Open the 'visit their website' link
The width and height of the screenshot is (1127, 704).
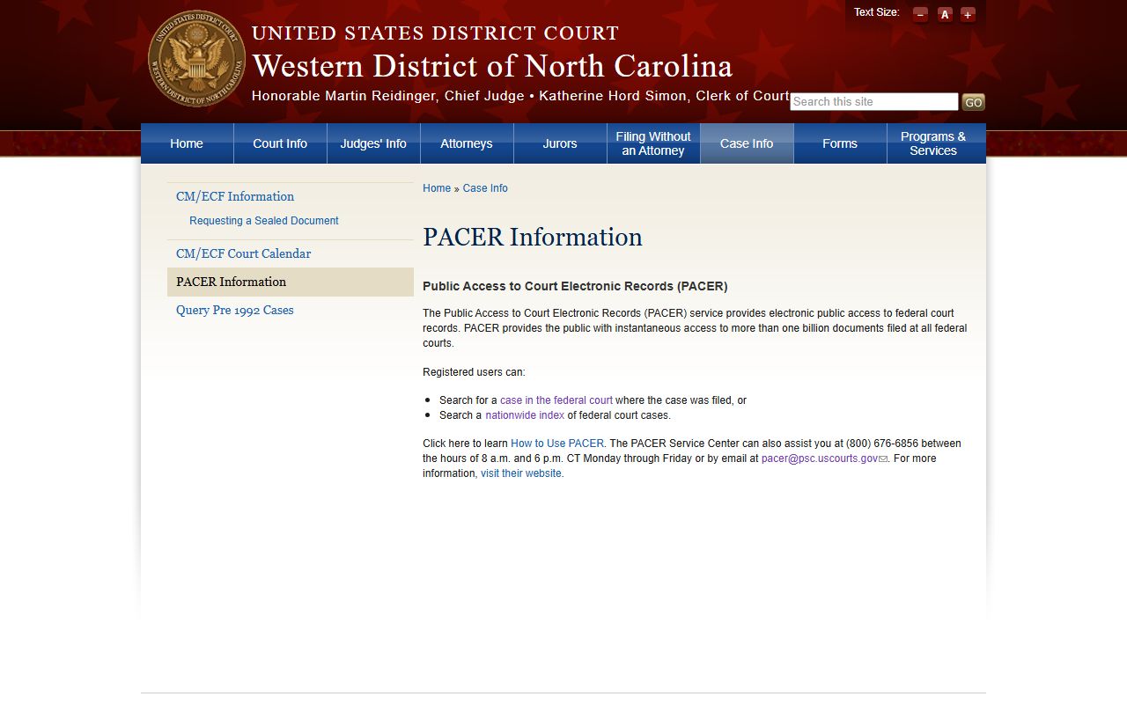point(522,473)
